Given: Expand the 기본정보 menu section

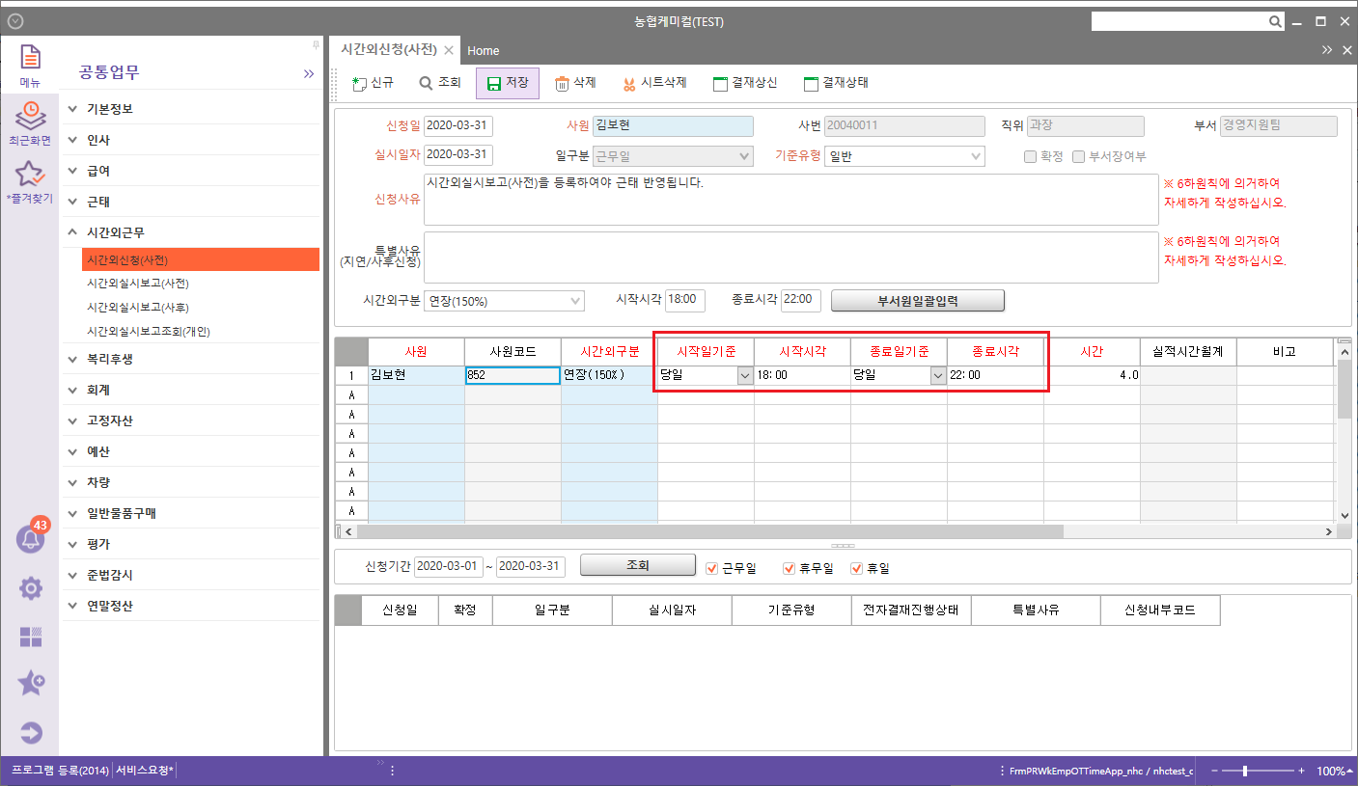Looking at the screenshot, I should click(190, 109).
